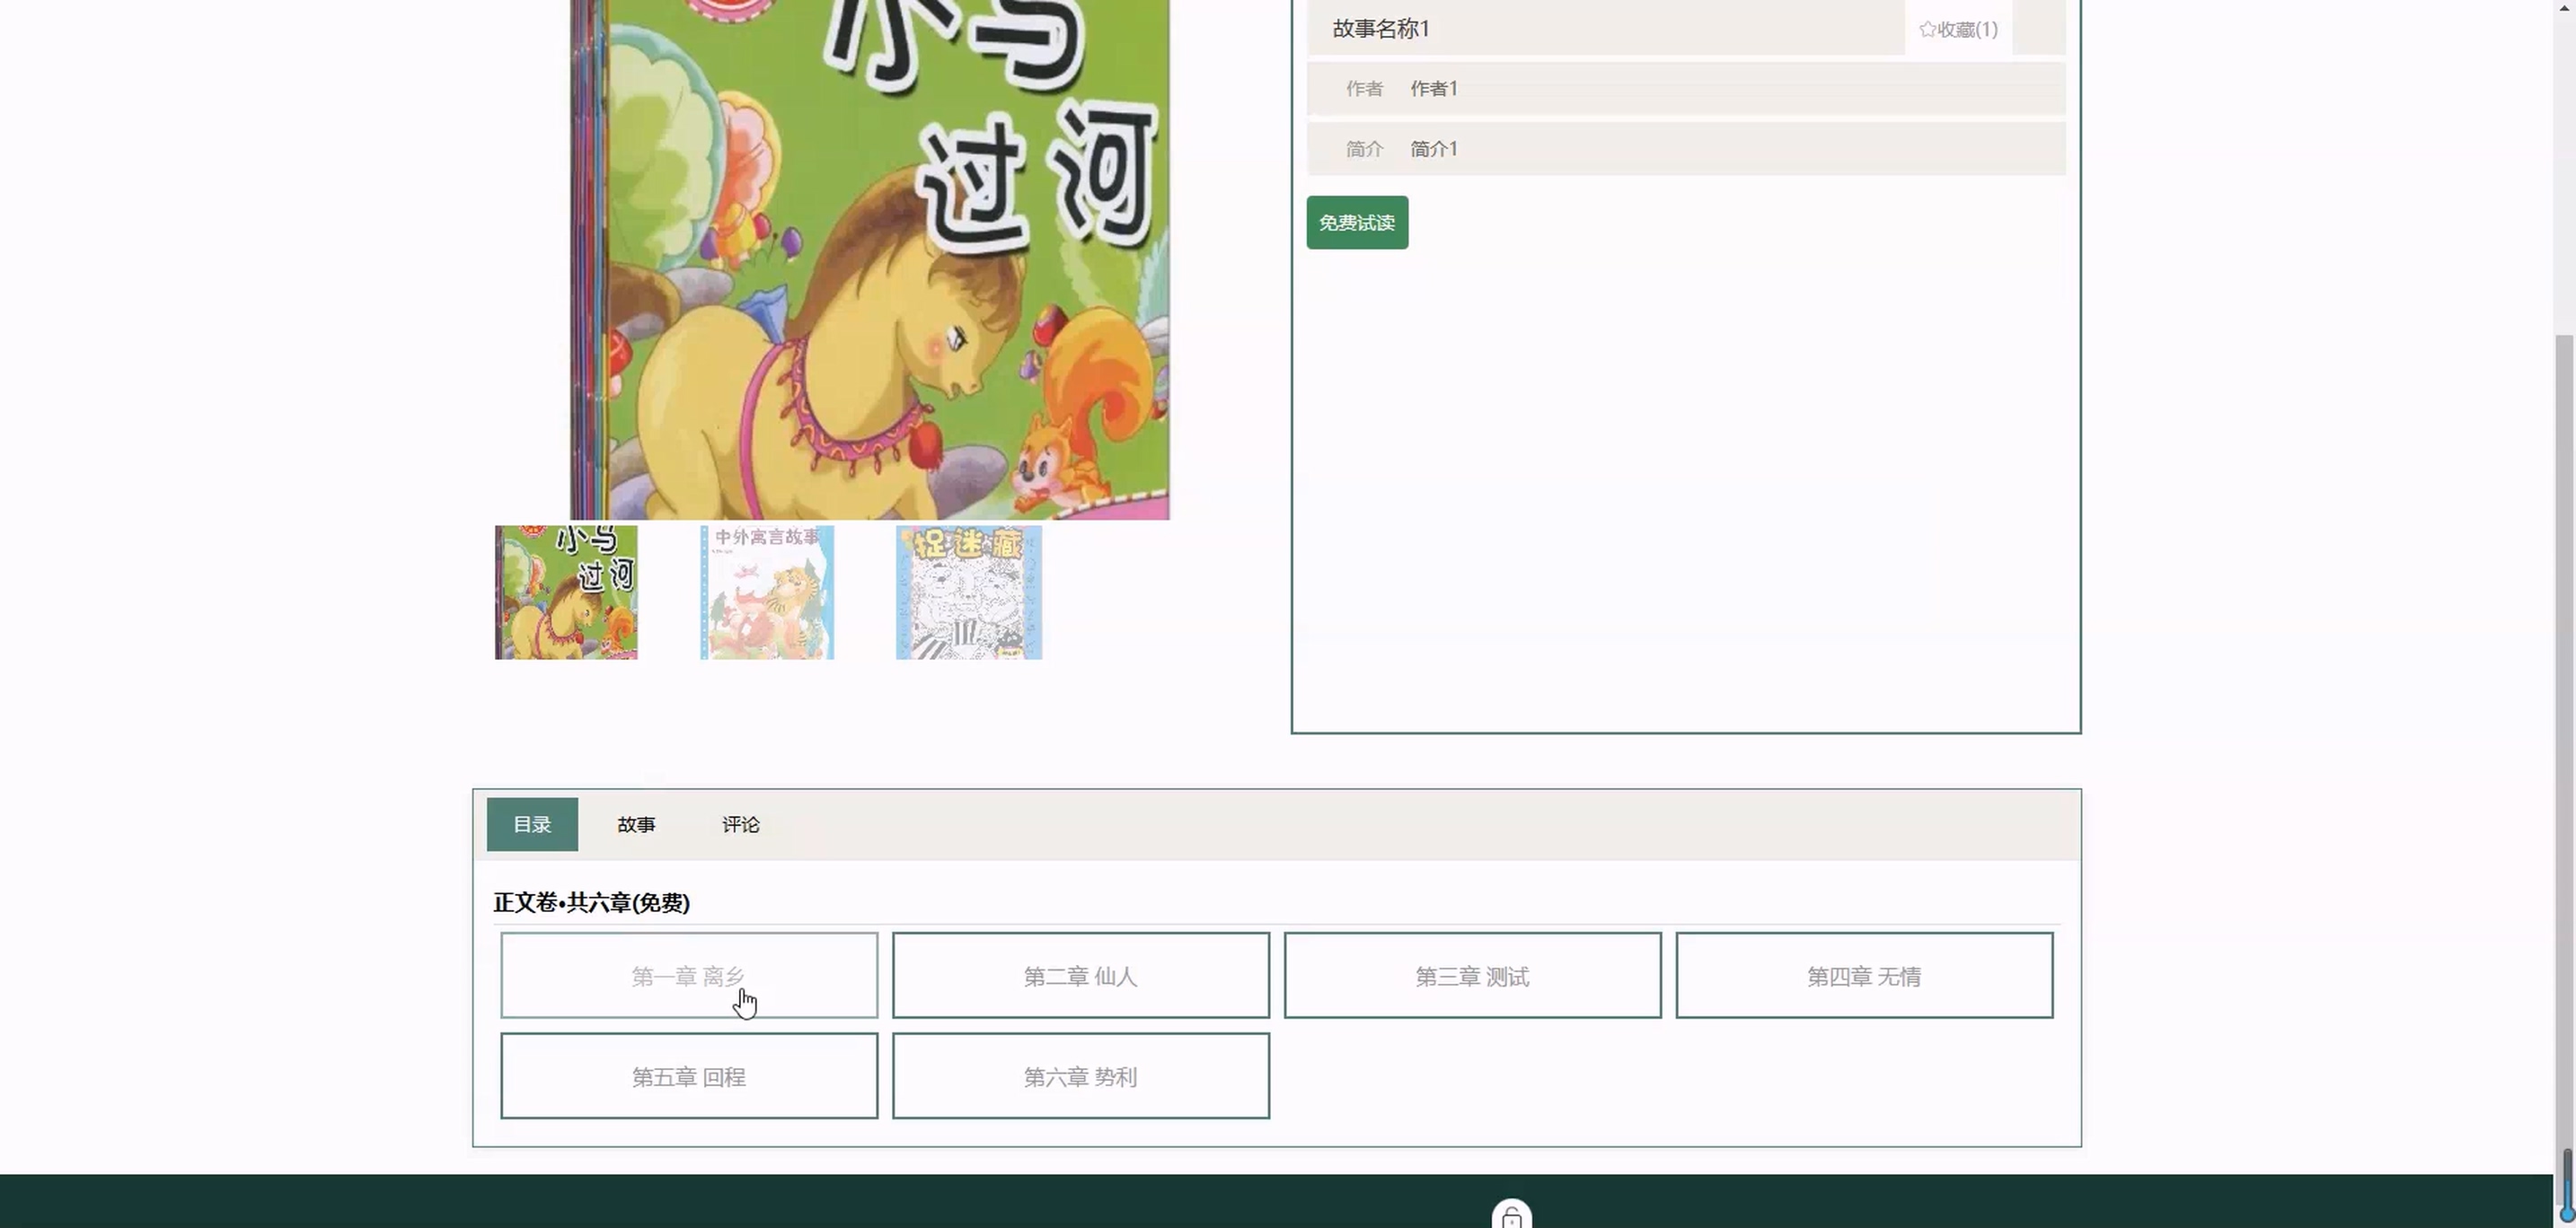Select the 捉迷藏 thumbnail
The image size is (2576, 1228).
968,592
